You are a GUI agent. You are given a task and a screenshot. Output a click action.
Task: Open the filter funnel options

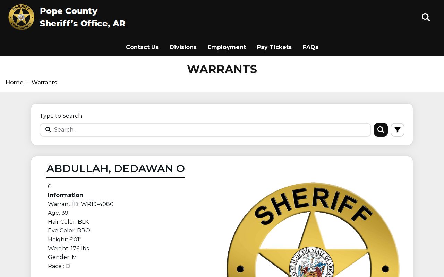[x=398, y=130]
